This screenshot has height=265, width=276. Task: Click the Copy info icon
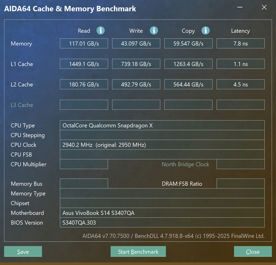click(x=205, y=31)
